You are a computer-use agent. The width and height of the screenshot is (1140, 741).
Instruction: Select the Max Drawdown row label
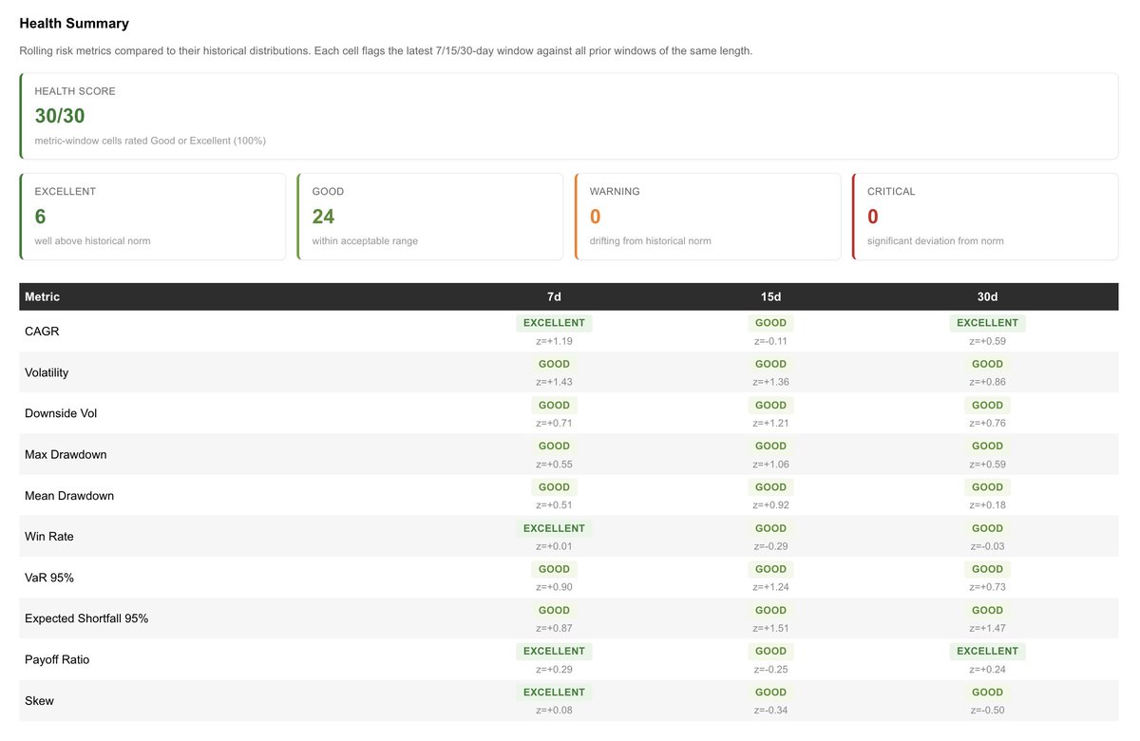click(x=66, y=454)
